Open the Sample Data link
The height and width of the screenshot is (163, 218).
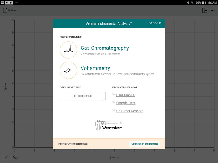[126, 103]
